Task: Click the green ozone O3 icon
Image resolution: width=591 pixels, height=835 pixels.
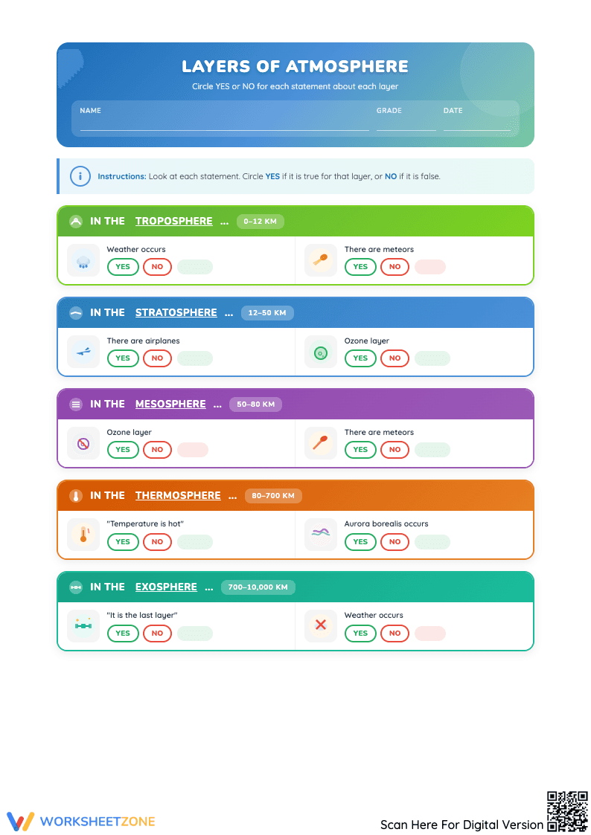Action: (x=321, y=352)
